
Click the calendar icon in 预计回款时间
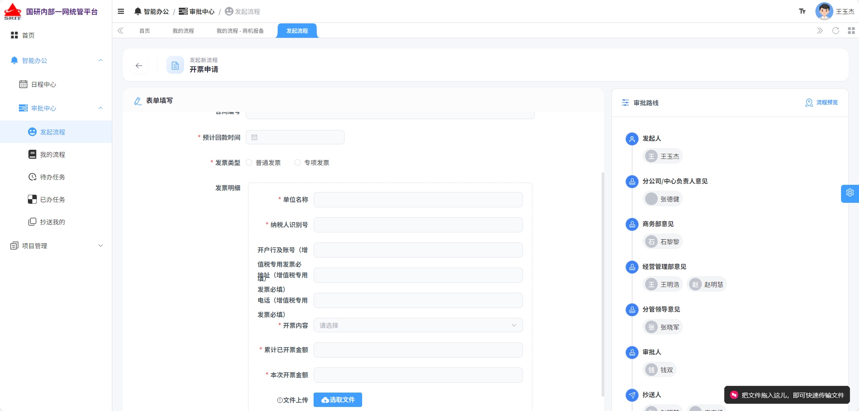254,137
